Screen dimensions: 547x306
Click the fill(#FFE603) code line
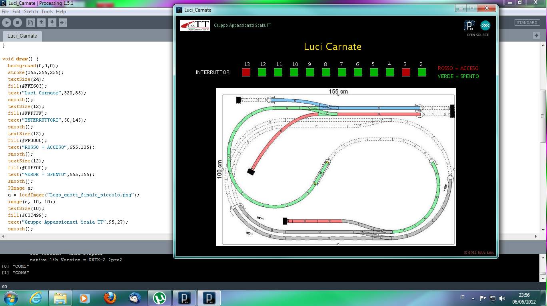[27, 86]
